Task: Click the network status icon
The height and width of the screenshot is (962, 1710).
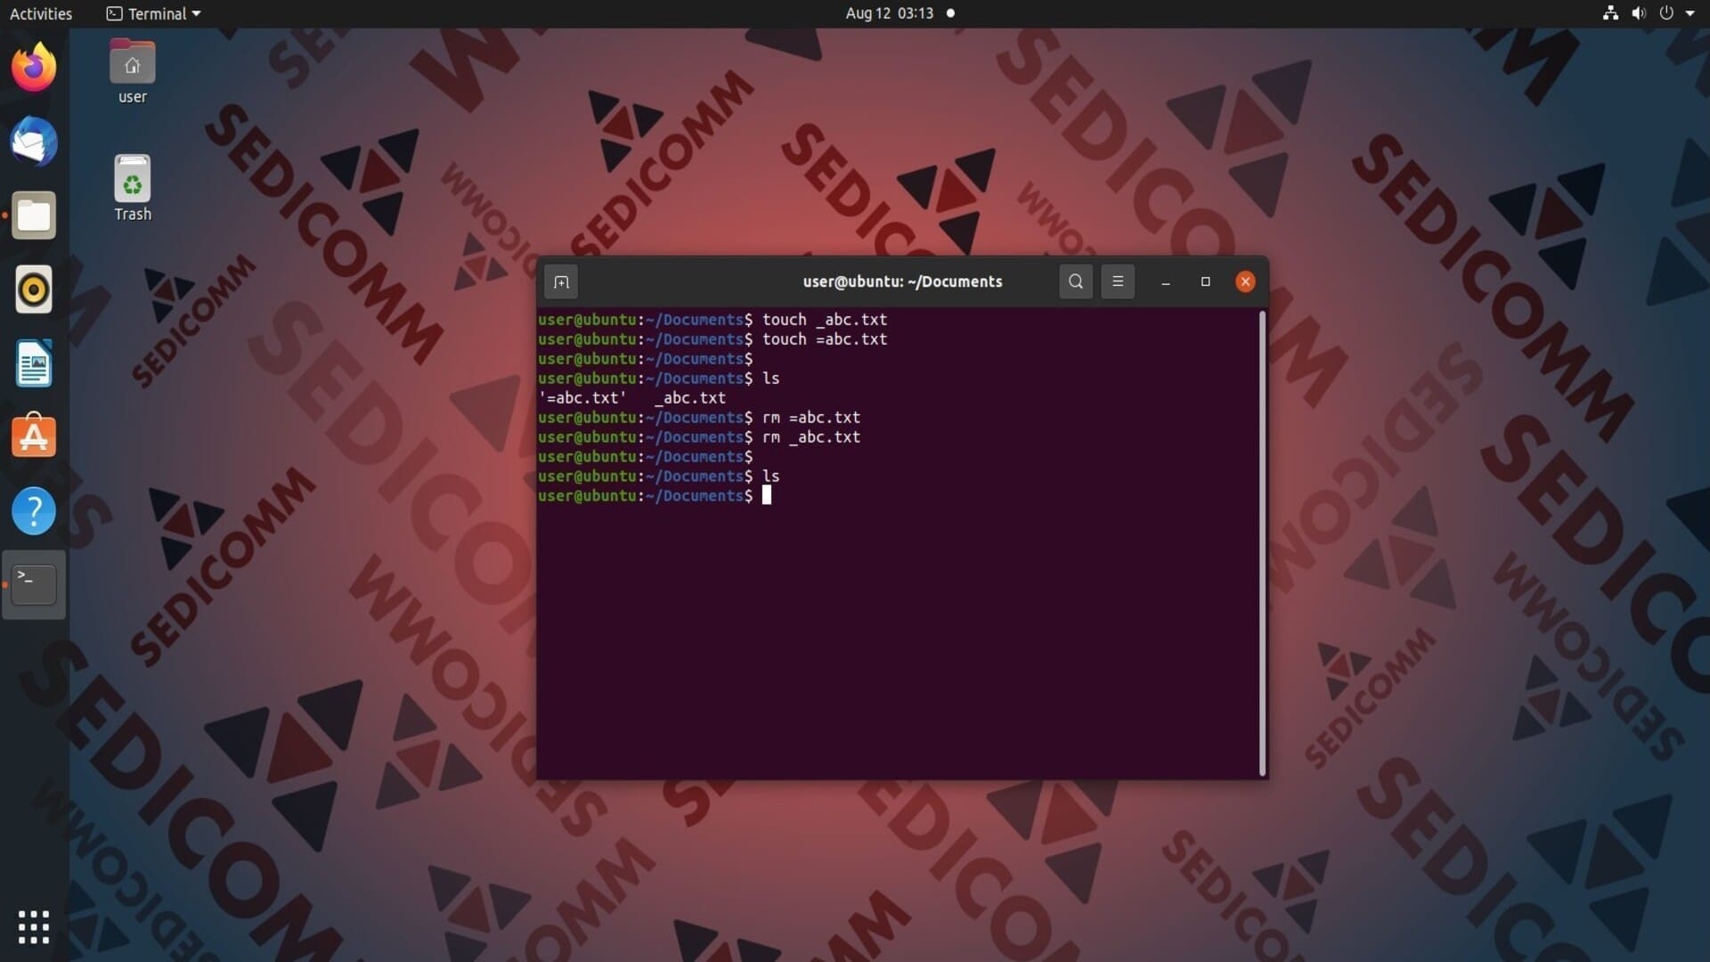Action: click(x=1610, y=13)
